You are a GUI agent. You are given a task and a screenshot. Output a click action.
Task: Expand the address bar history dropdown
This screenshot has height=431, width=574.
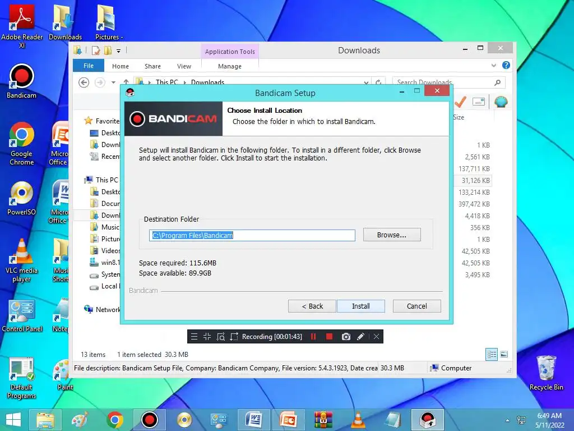(366, 82)
